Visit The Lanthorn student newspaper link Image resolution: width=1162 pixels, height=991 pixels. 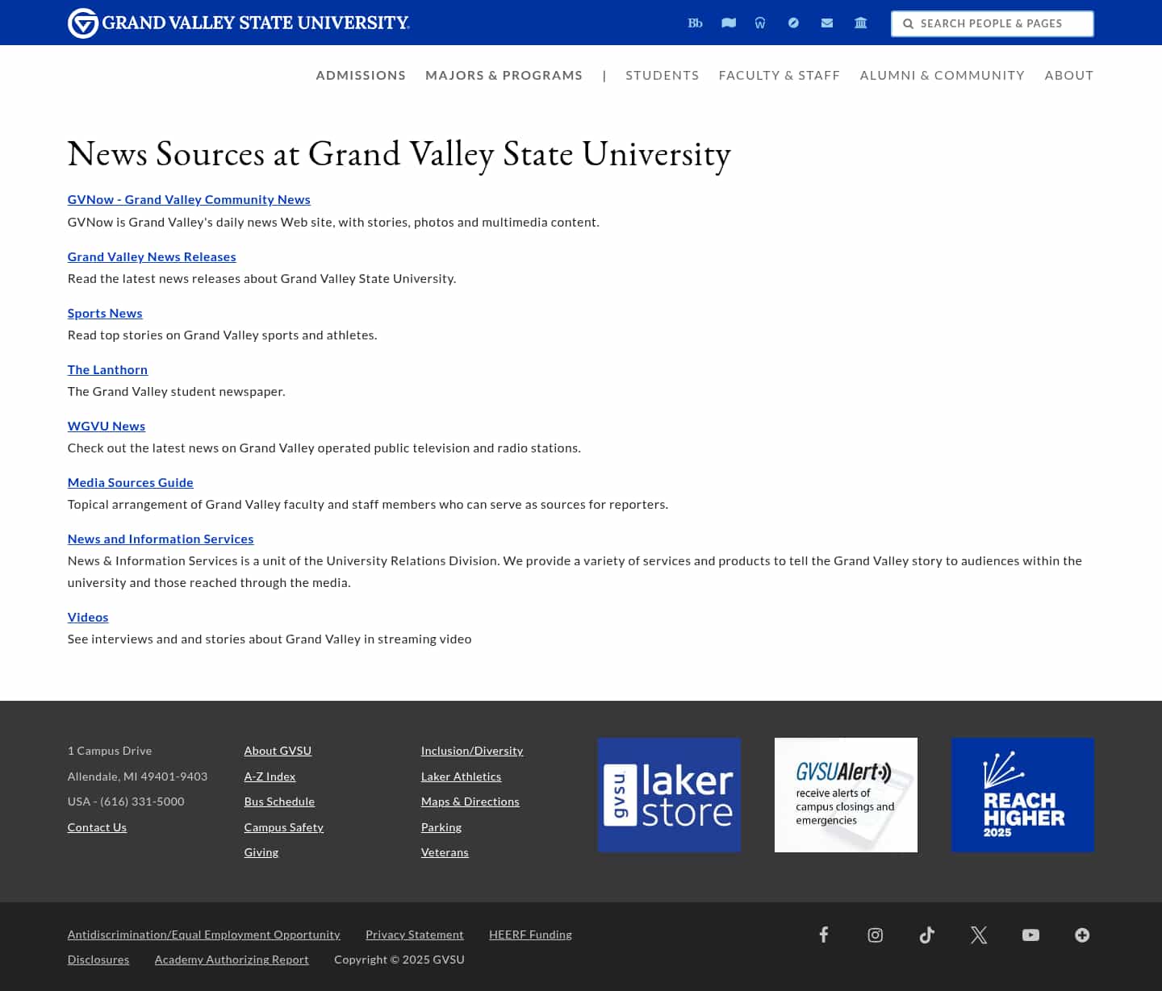107,369
